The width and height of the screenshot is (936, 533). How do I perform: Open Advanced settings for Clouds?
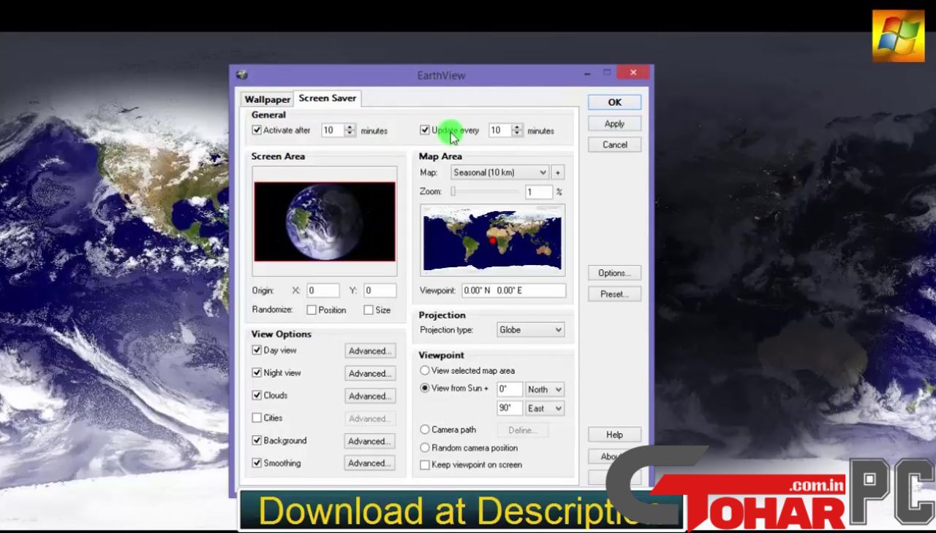(x=370, y=396)
